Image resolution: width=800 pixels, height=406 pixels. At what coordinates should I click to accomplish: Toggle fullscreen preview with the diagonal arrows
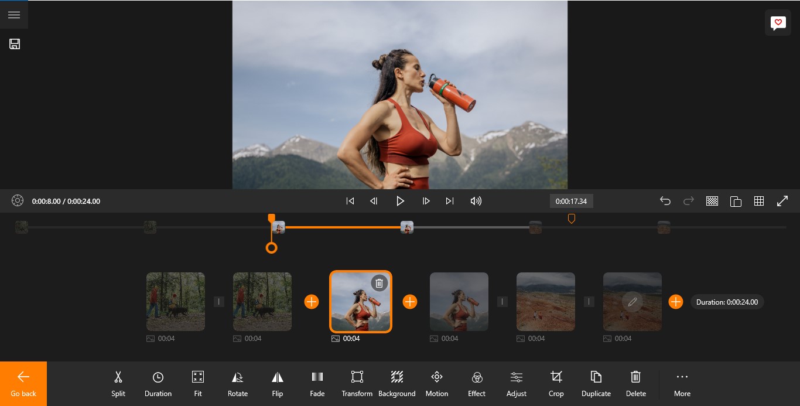(782, 201)
